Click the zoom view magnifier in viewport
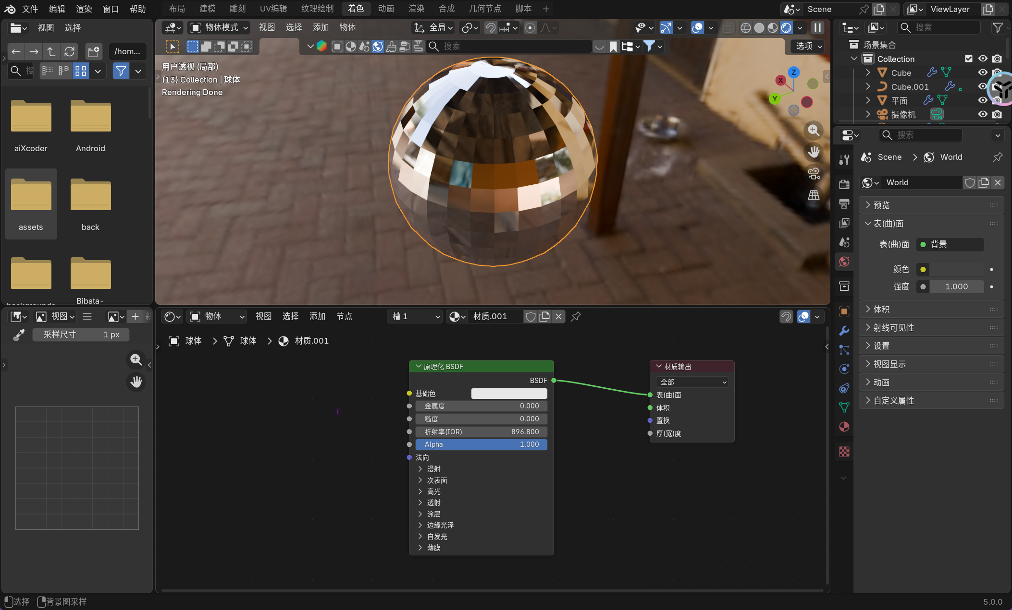 pyautogui.click(x=813, y=130)
